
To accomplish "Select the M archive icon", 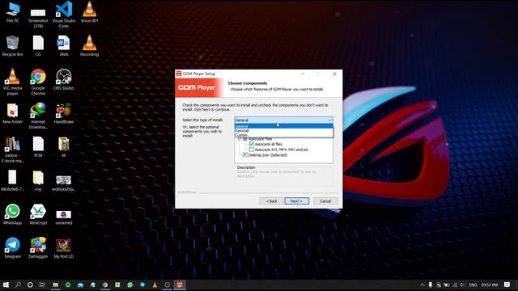I will point(64,147).
